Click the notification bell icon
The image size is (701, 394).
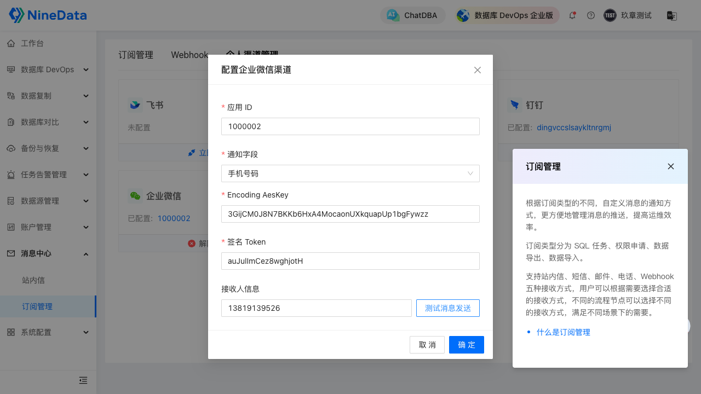[572, 15]
